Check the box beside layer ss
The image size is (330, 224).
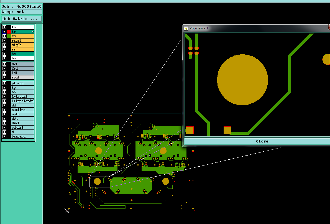[4, 49]
